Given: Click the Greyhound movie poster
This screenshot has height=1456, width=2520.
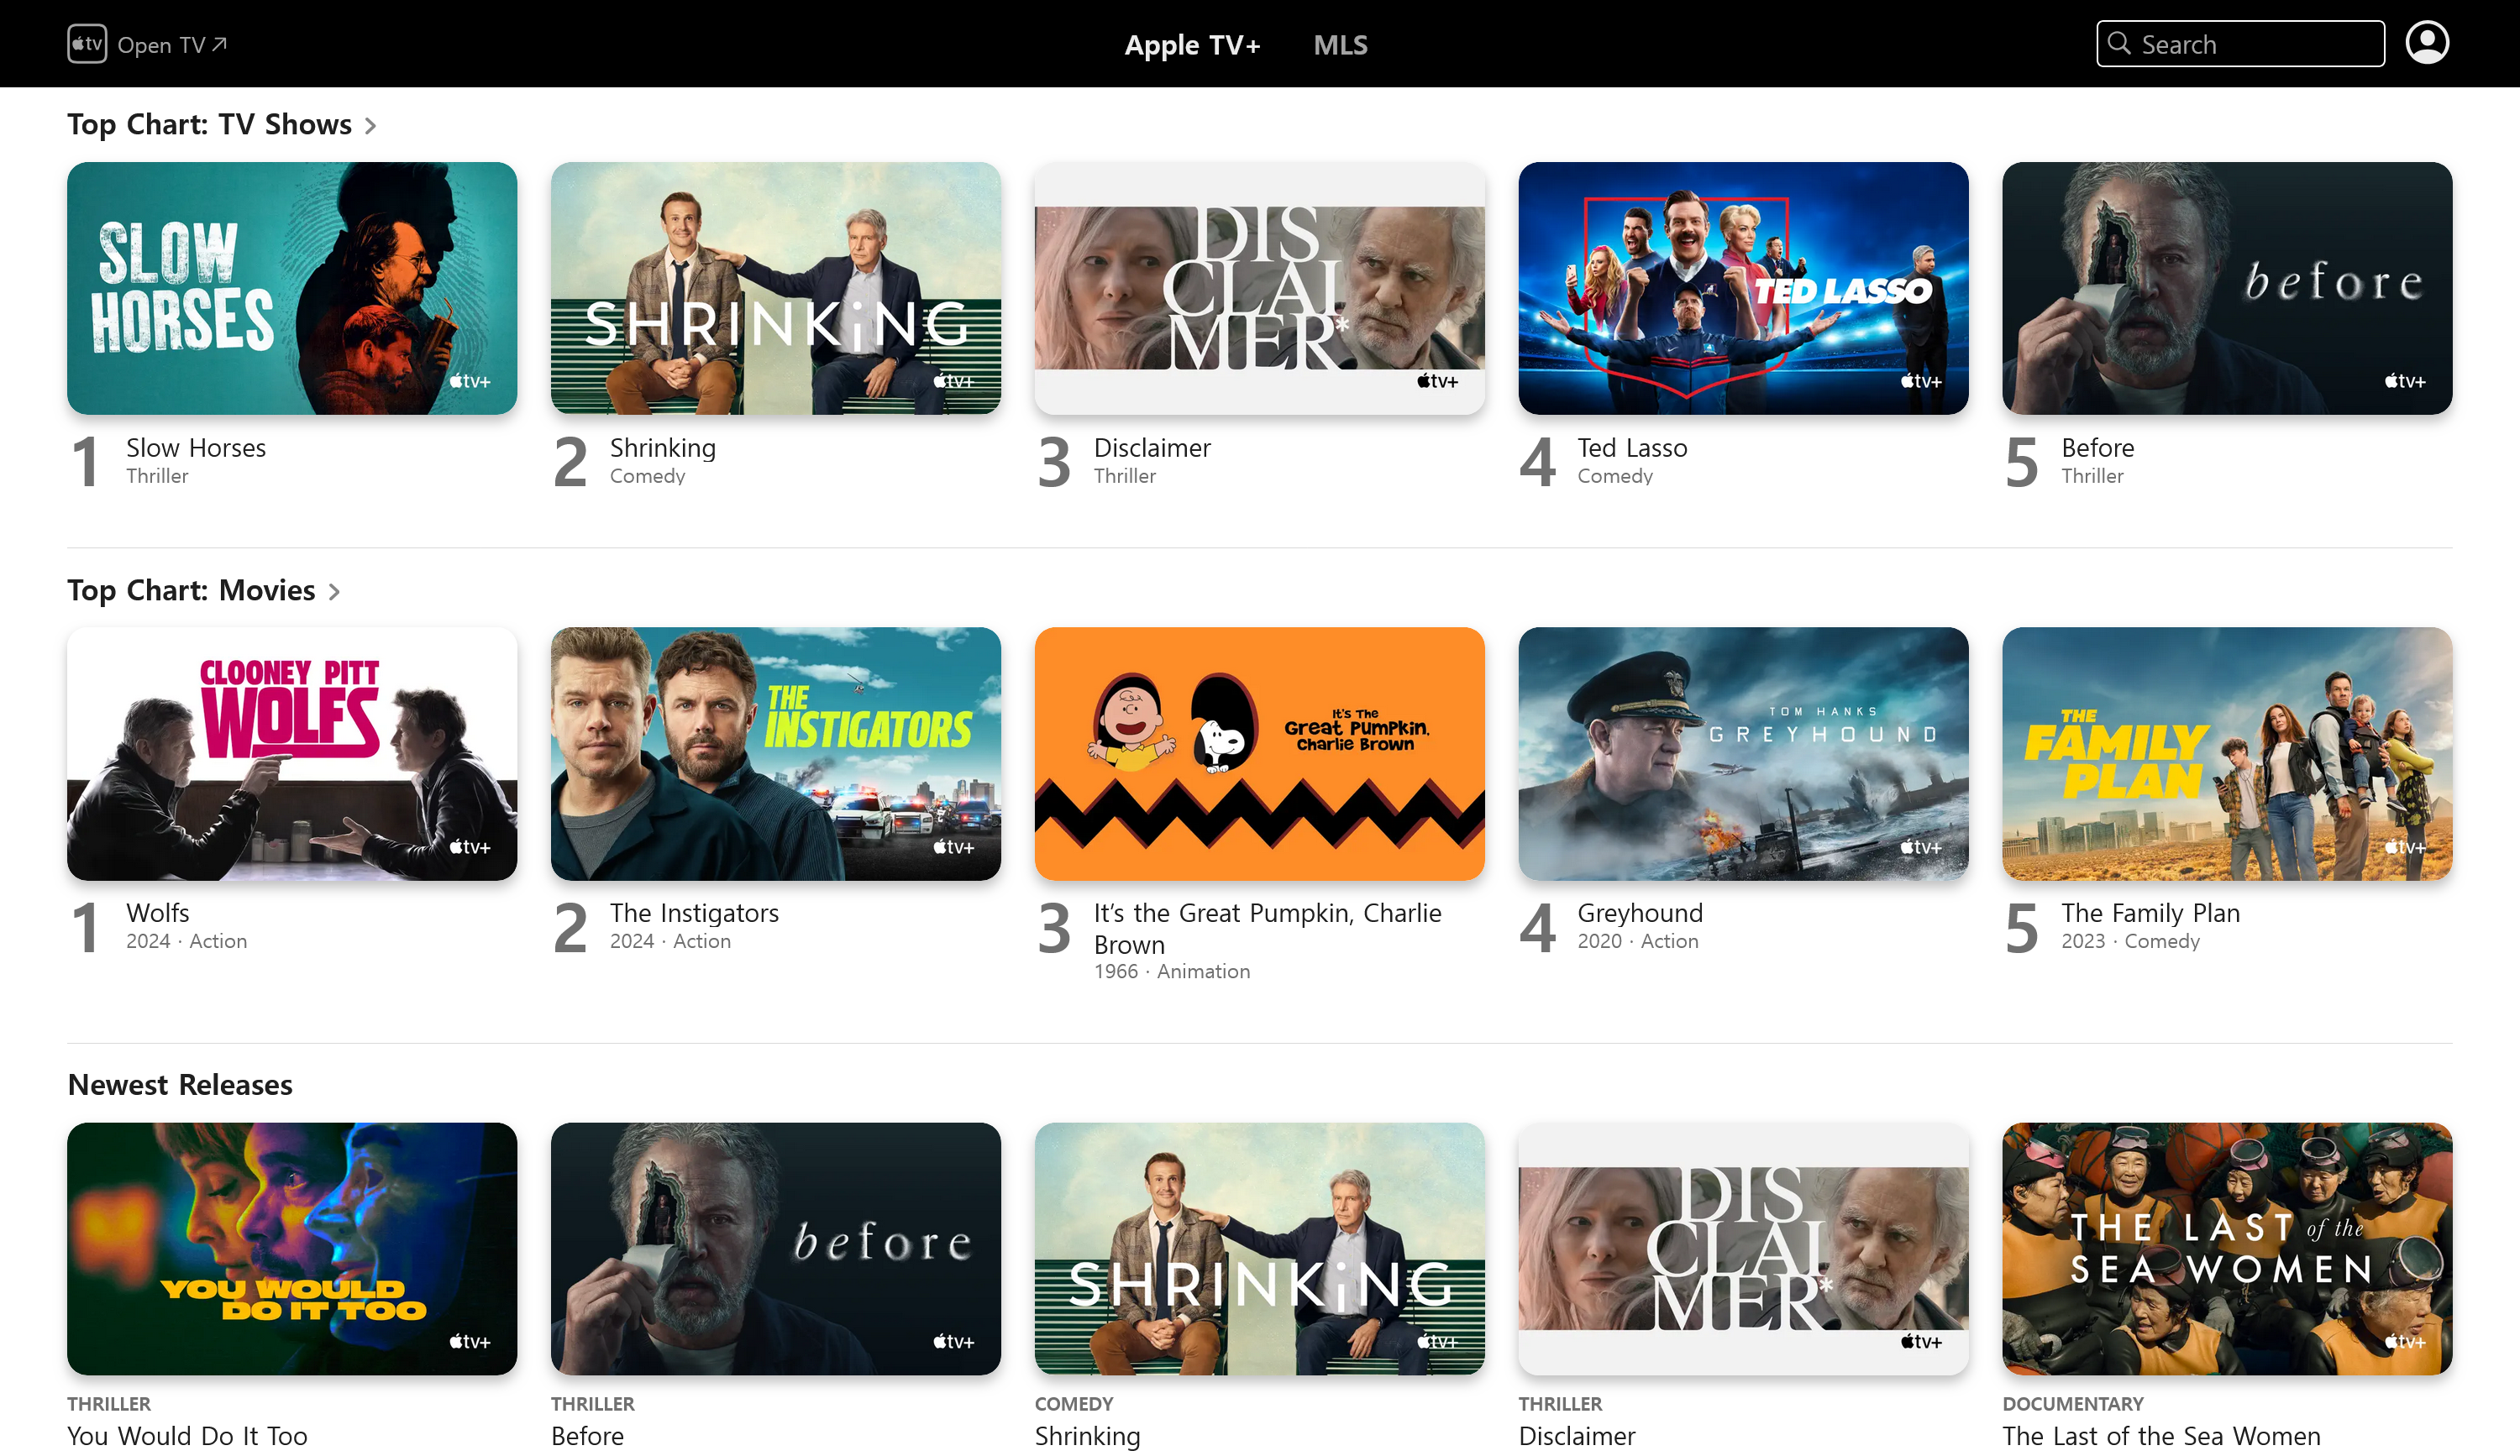Looking at the screenshot, I should pos(1744,752).
